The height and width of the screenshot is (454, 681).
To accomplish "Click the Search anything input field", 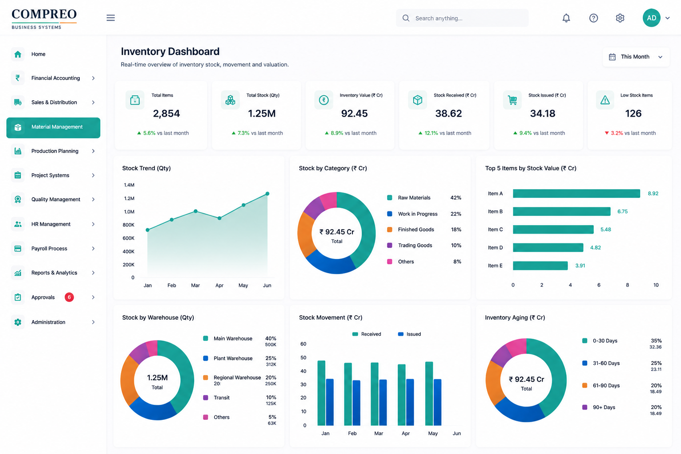I will (462, 18).
